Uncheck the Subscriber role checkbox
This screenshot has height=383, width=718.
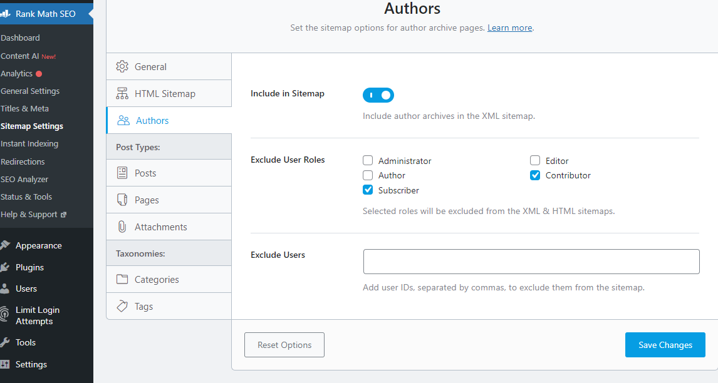coord(368,190)
